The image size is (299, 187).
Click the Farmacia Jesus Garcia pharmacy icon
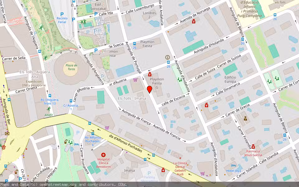(x=254, y=146)
